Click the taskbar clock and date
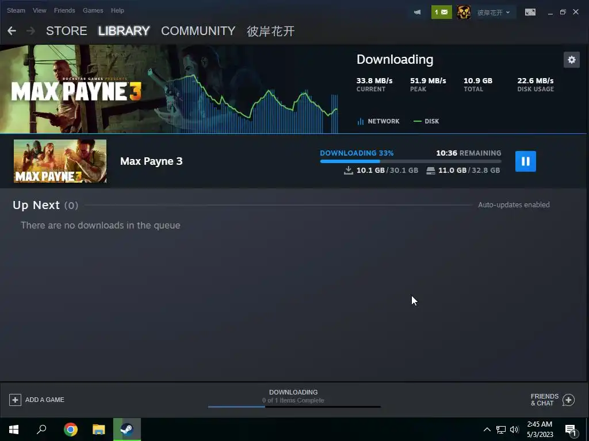This screenshot has height=441, width=589. 540,430
